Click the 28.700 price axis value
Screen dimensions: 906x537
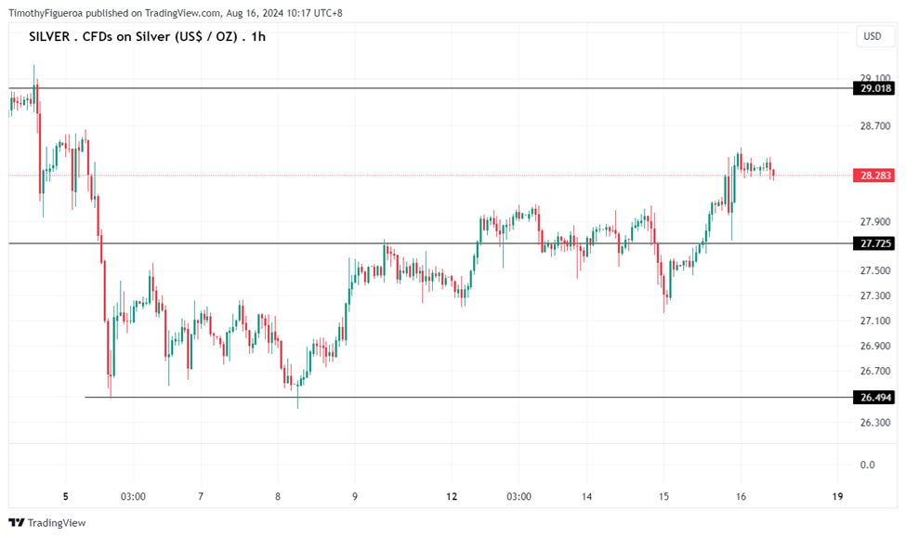coord(875,125)
